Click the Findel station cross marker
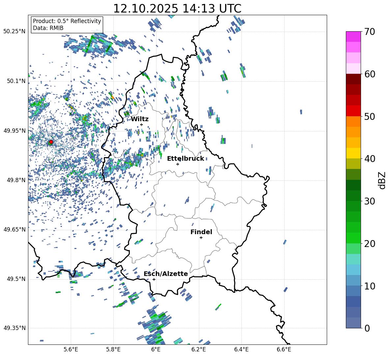The image size is (390, 356). pos(201,237)
